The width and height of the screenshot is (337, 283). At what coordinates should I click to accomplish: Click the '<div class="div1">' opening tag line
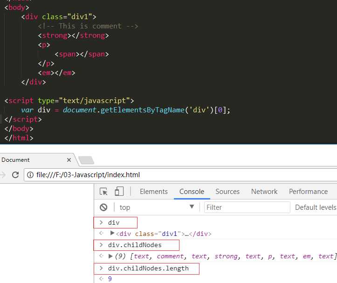(59, 17)
